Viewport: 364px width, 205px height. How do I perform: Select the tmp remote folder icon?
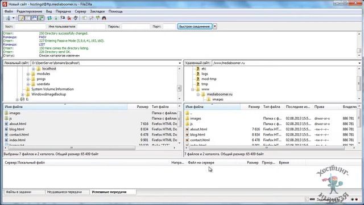(198, 84)
